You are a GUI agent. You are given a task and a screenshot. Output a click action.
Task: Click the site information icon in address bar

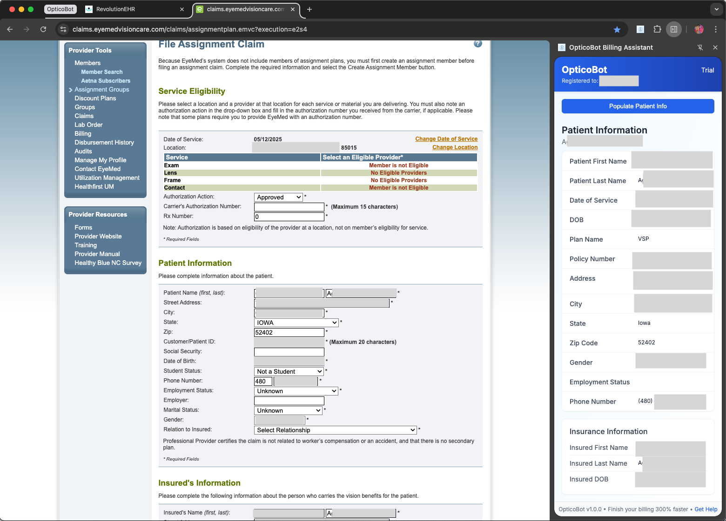click(63, 29)
